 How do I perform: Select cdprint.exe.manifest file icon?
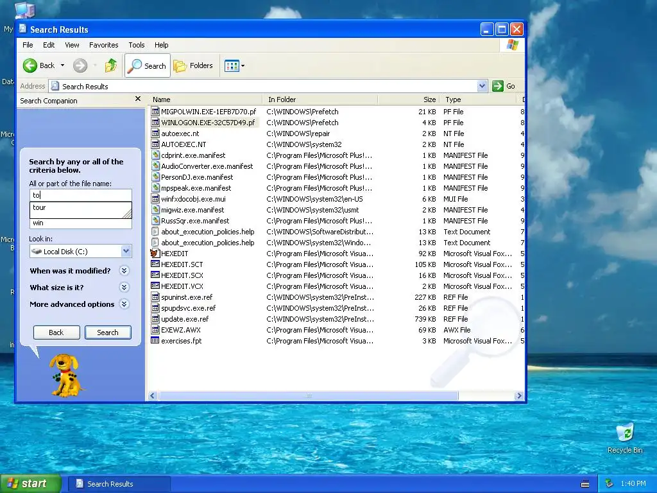pos(155,155)
